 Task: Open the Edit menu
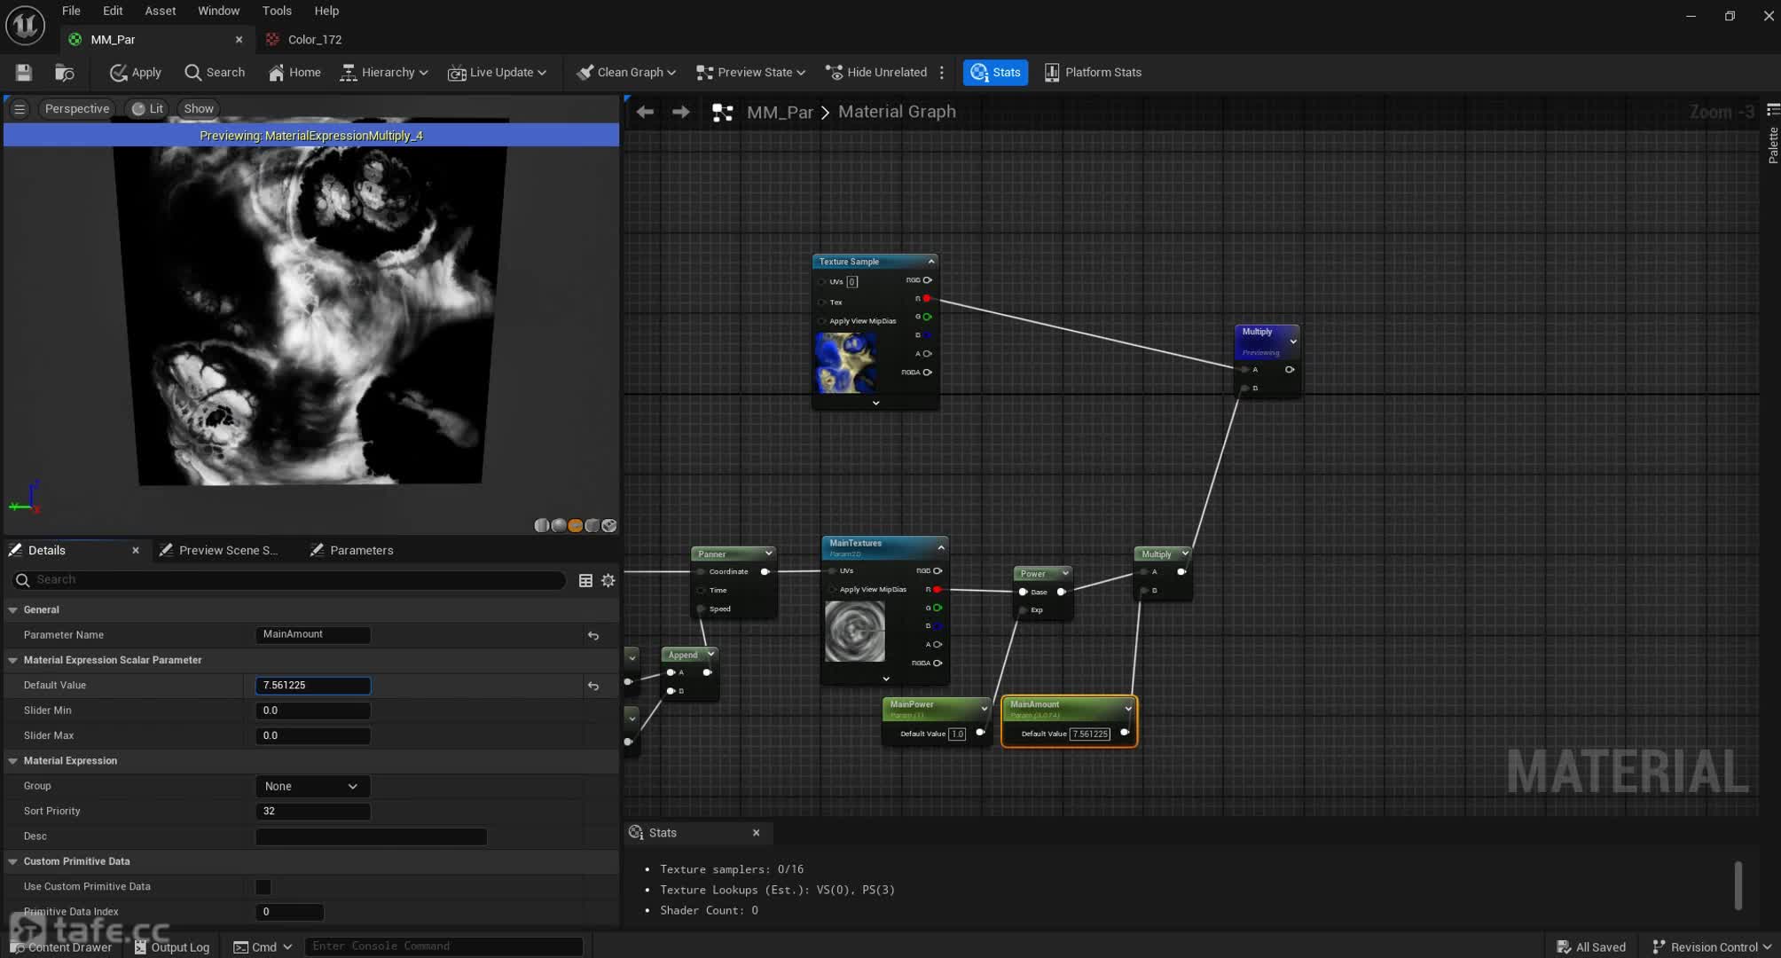coord(113,11)
